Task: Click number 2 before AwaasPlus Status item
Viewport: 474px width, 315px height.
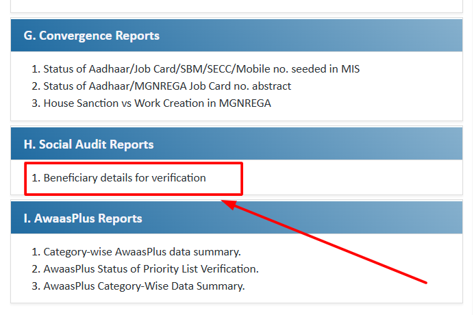Action: tap(35, 269)
